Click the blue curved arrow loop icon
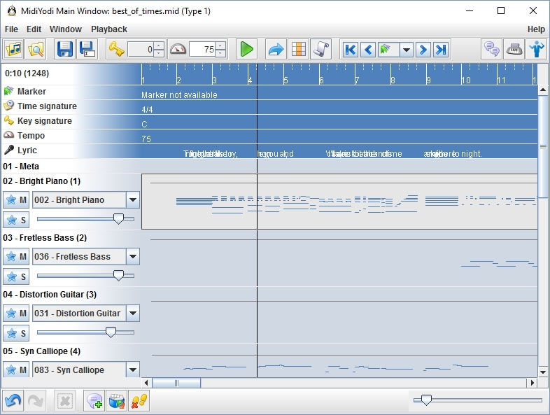This screenshot has height=415, width=550. tap(276, 49)
